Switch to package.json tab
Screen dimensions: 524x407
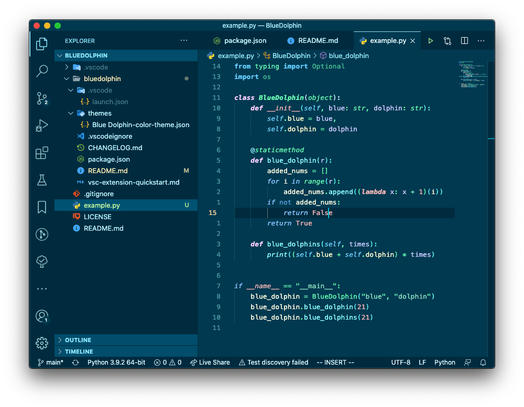pos(240,41)
